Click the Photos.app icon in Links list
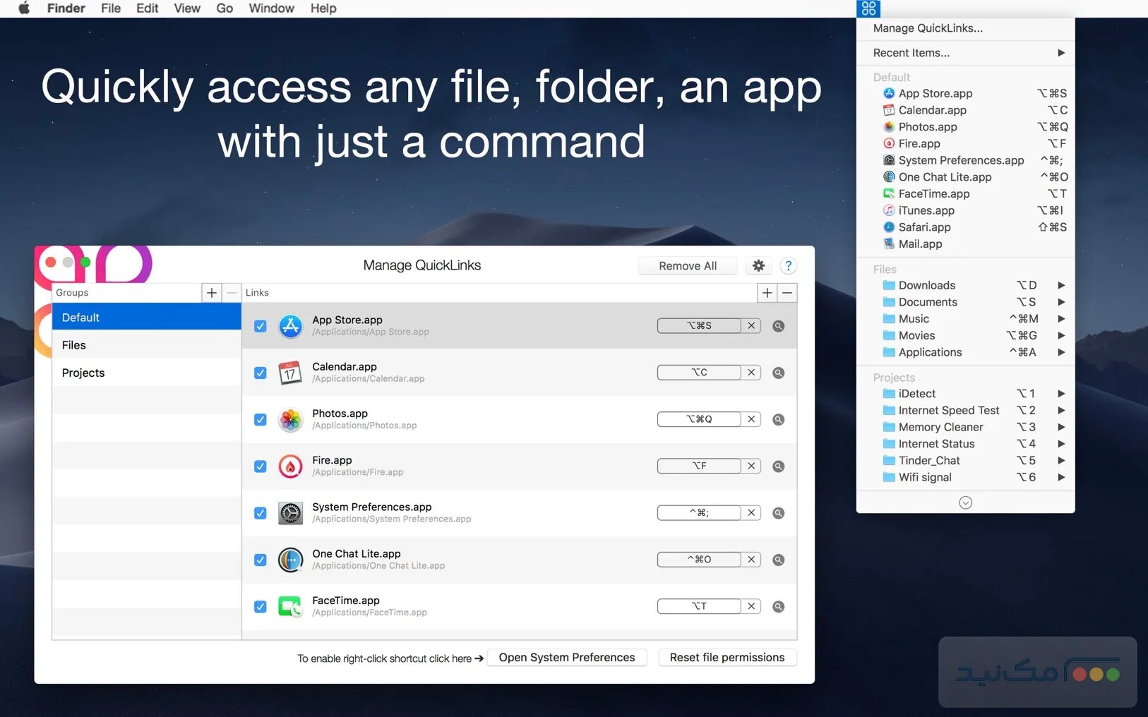 pyautogui.click(x=290, y=420)
